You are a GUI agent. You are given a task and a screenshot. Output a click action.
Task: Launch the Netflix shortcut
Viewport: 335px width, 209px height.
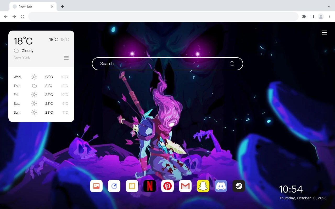(150, 186)
